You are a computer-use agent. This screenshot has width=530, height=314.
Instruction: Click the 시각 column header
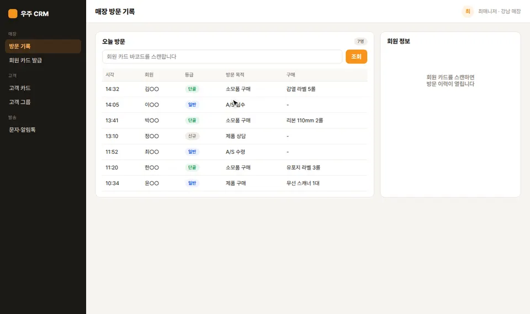tap(110, 74)
